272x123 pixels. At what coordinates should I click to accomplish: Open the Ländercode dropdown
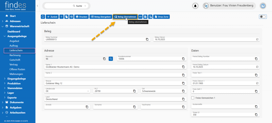pos(88,91)
